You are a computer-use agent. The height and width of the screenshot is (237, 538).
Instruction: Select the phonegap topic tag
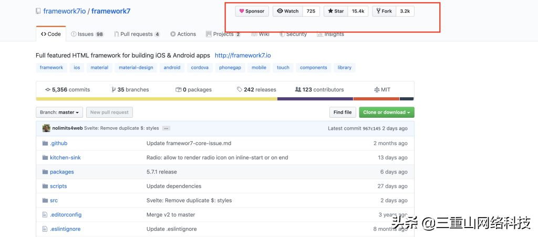click(230, 68)
